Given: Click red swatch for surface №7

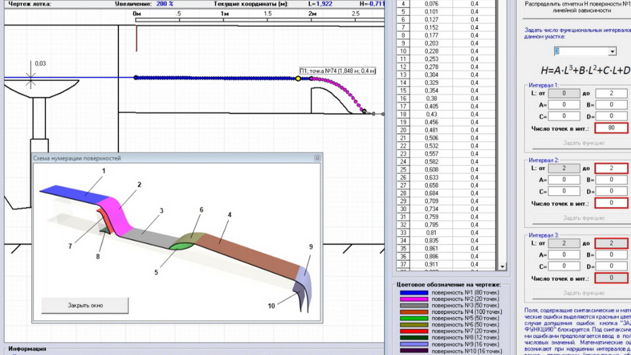Looking at the screenshot, I should [413, 331].
